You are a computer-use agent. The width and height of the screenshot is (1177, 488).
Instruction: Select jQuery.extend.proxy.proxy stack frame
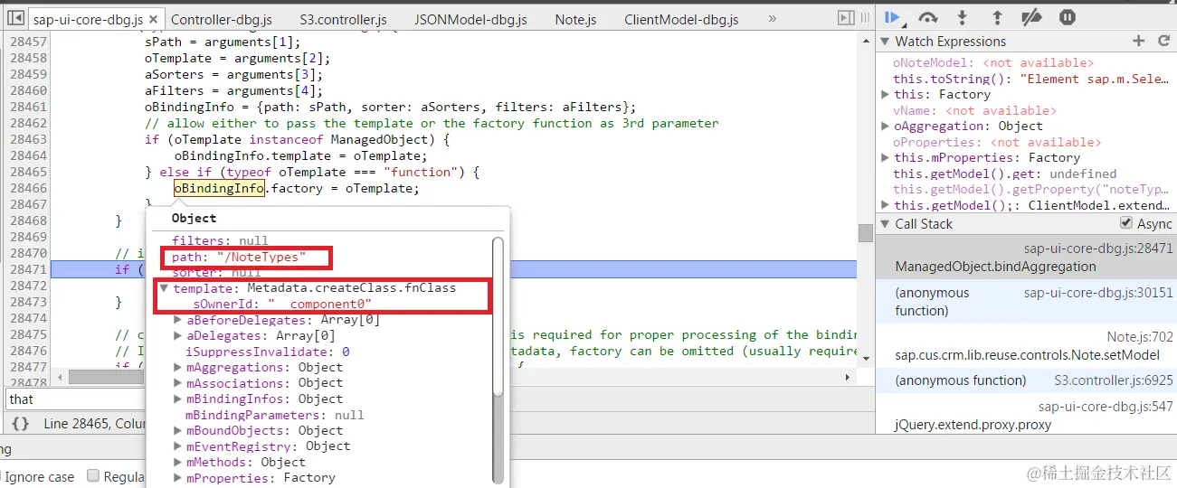(x=1026, y=416)
